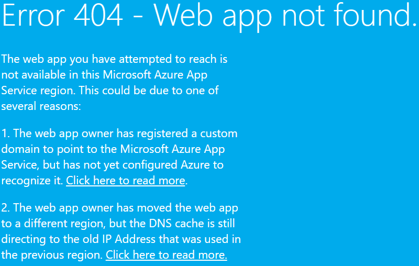
Task: Open the read more link about DNS cache
Action: pos(166,255)
